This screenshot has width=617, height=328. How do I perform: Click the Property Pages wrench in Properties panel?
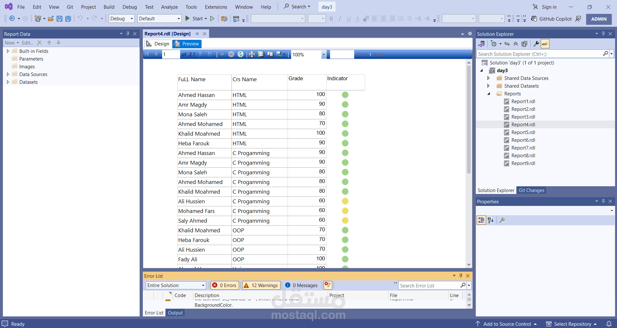(502, 220)
